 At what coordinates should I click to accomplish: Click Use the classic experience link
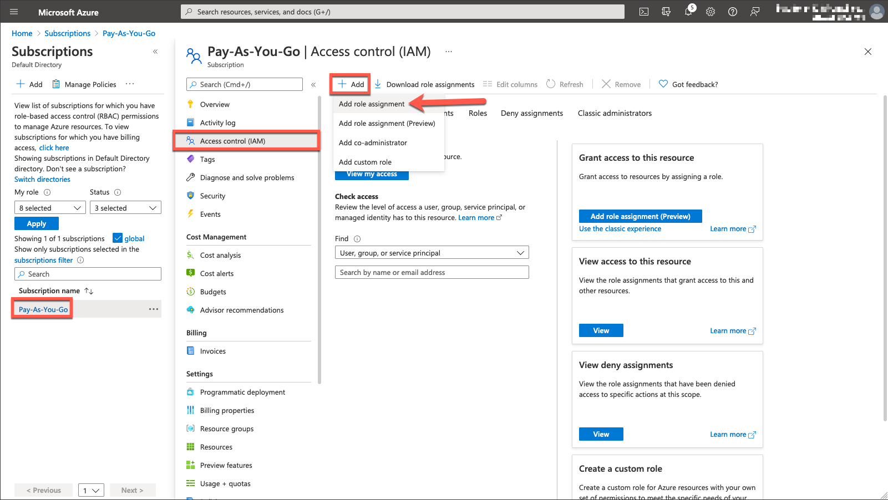[x=620, y=229]
